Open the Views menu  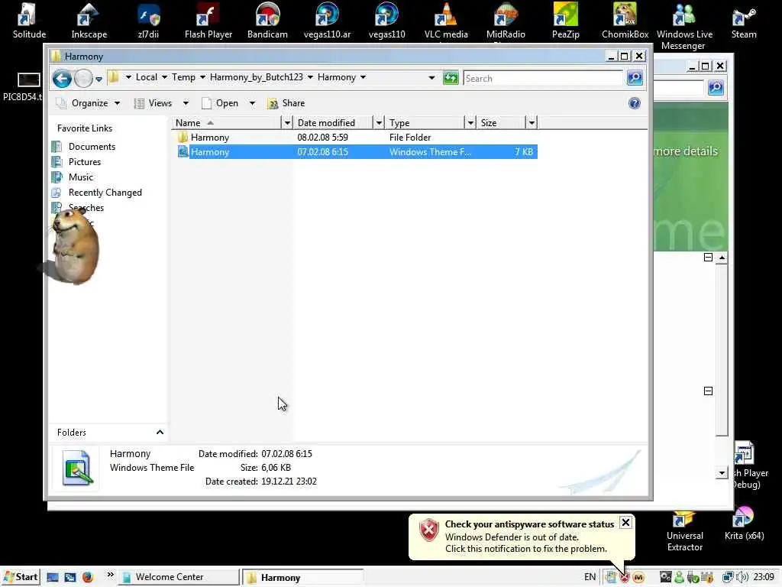click(x=154, y=103)
